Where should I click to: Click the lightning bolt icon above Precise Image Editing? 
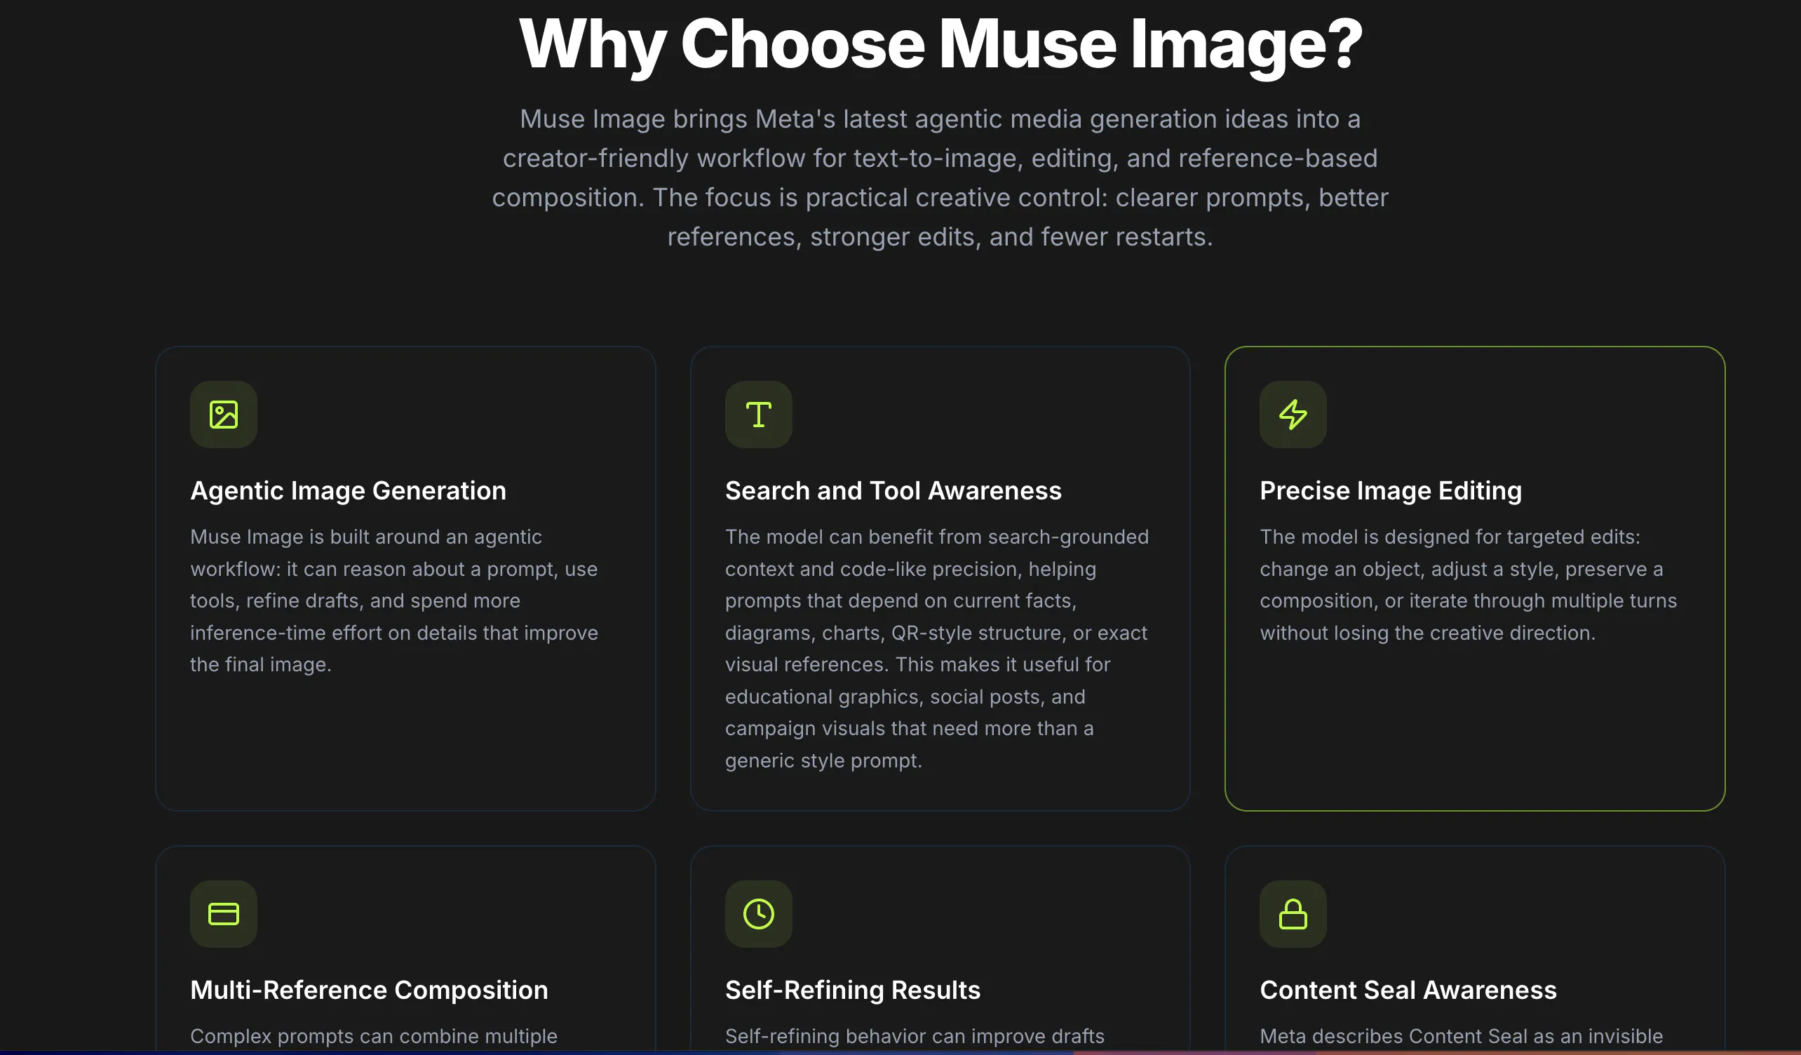tap(1293, 415)
